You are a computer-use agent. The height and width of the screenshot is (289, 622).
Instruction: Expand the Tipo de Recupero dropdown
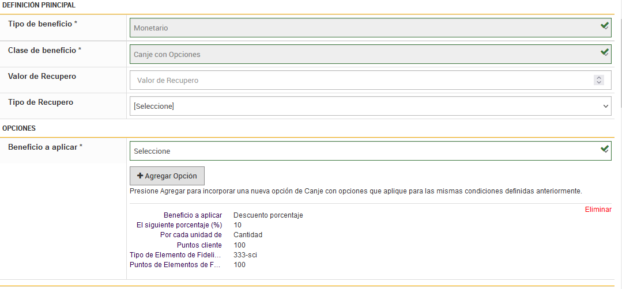pos(371,106)
